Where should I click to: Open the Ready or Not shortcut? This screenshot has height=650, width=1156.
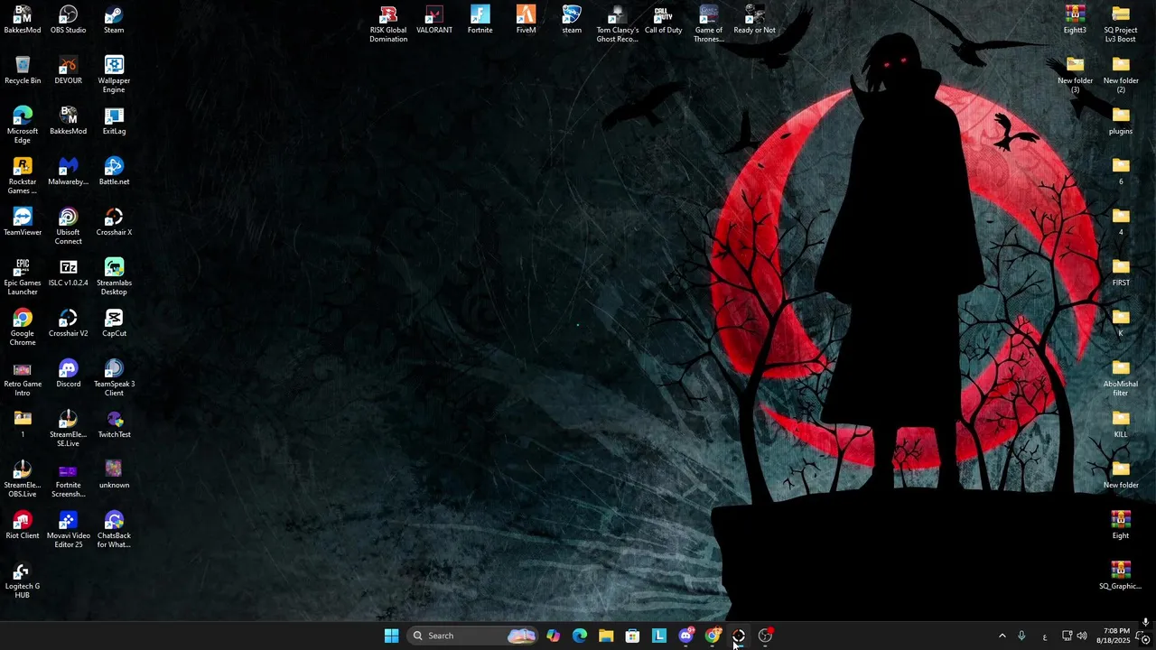tap(755, 20)
